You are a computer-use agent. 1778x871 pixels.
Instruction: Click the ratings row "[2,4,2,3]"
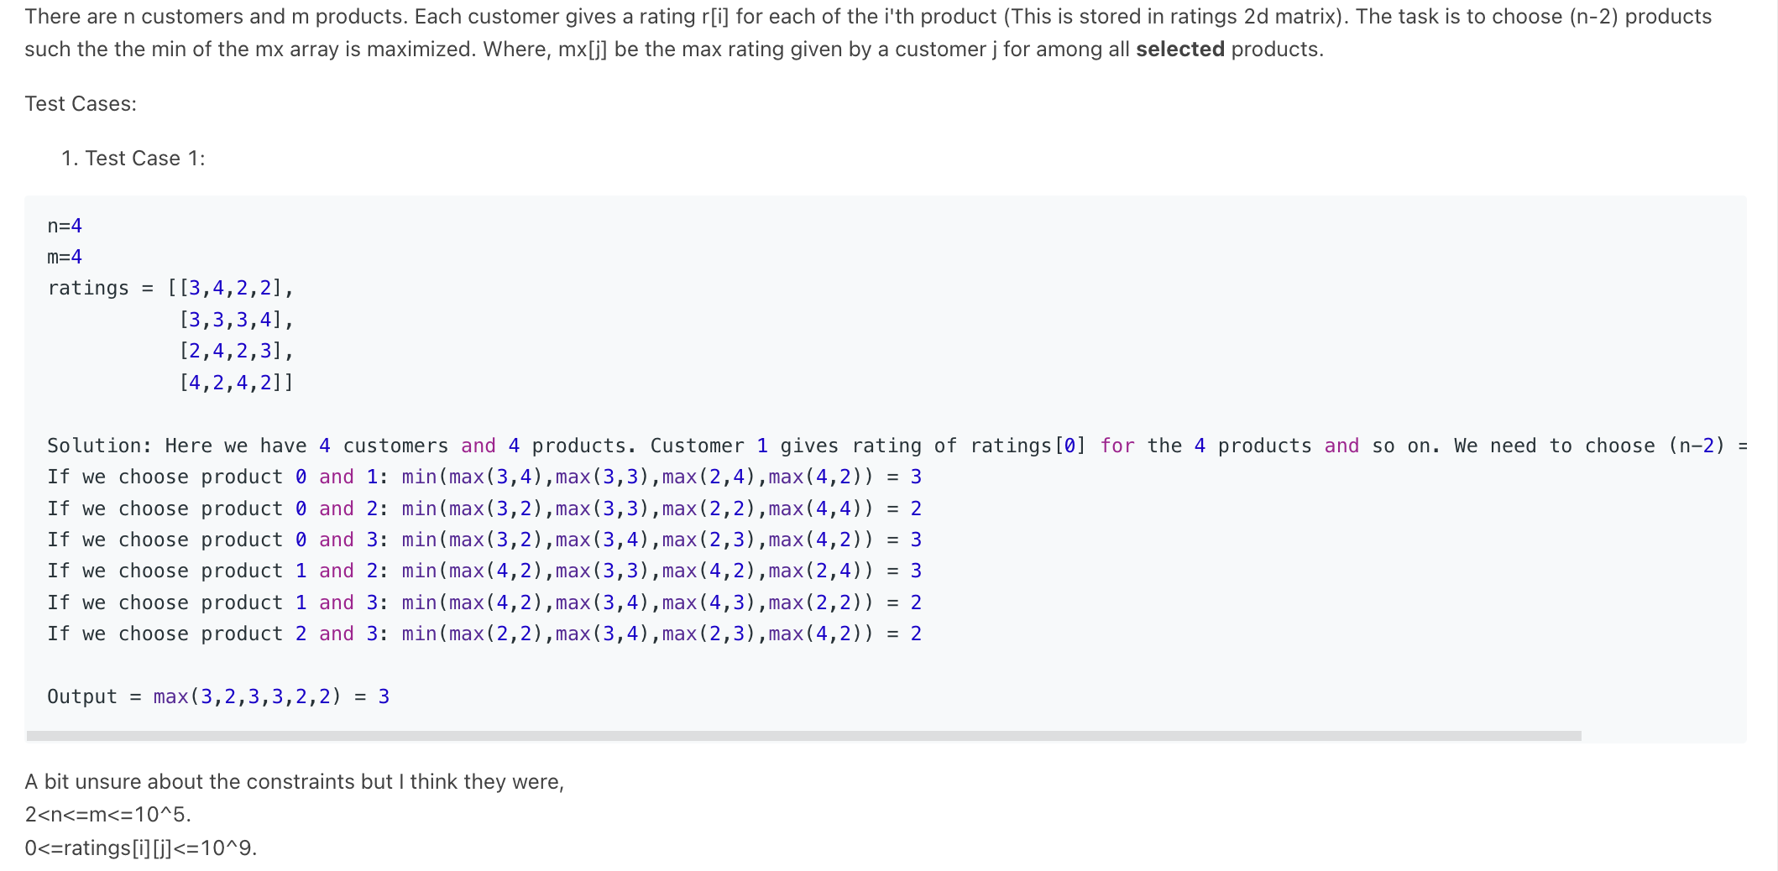click(x=236, y=352)
